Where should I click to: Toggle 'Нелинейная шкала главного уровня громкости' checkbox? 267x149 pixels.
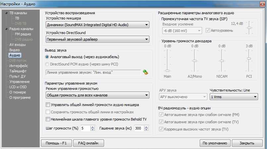click(x=48, y=119)
